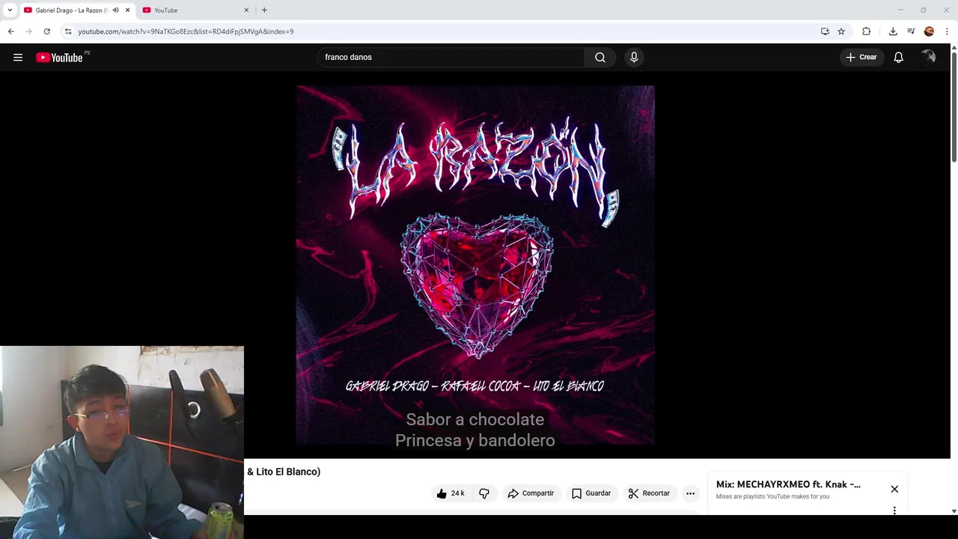Open browser downloads icon
This screenshot has height=539, width=958.
click(893, 31)
